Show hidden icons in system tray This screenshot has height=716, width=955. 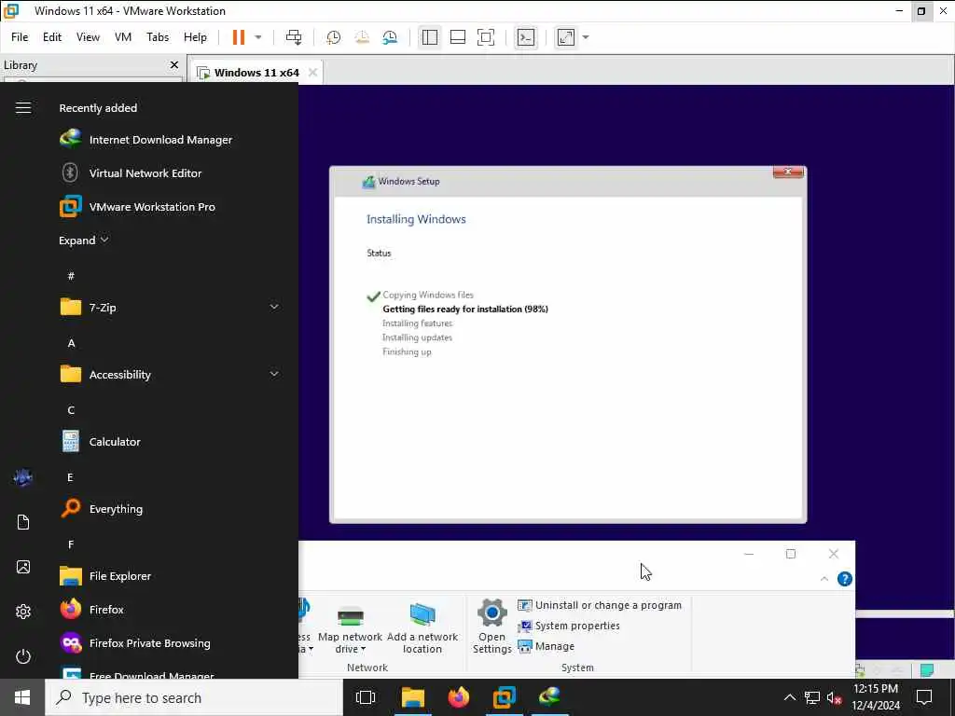789,697
